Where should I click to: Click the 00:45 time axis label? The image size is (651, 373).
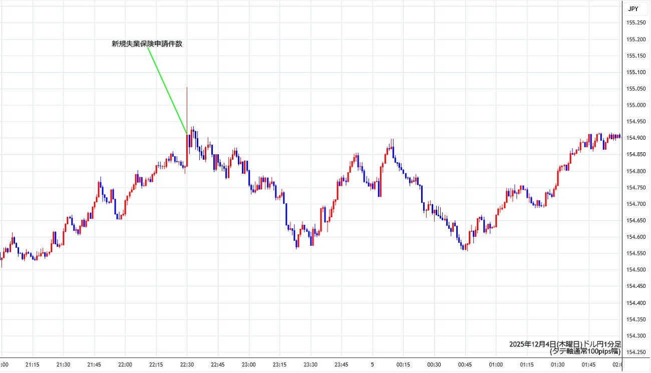pyautogui.click(x=465, y=364)
